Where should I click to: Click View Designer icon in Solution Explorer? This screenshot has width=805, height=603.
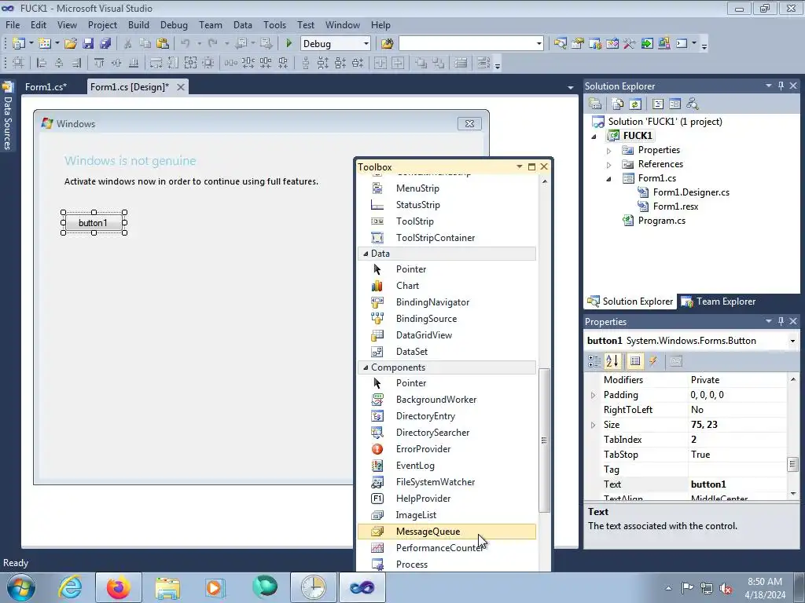[675, 104]
